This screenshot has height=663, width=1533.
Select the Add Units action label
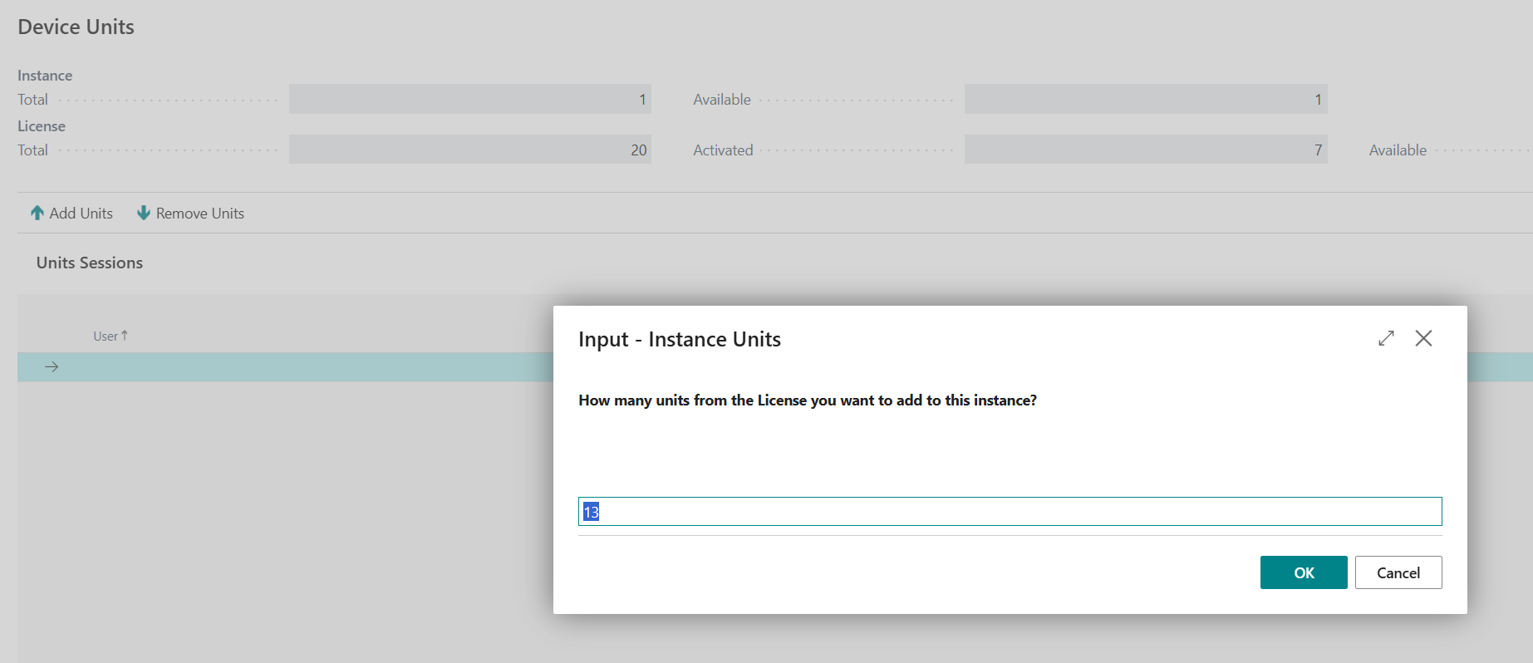pyautogui.click(x=81, y=214)
